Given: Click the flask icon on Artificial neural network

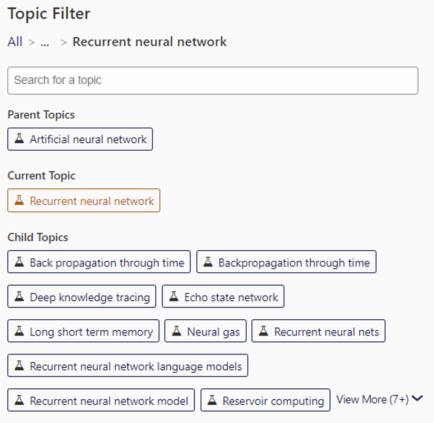Looking at the screenshot, I should tap(19, 139).
